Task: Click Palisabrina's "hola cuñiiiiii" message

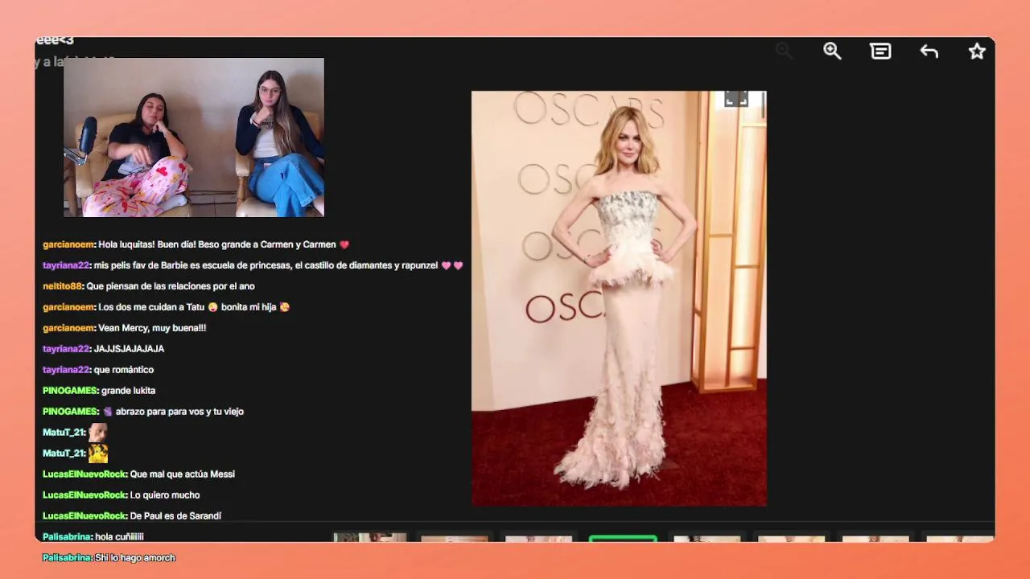Action: 119,537
